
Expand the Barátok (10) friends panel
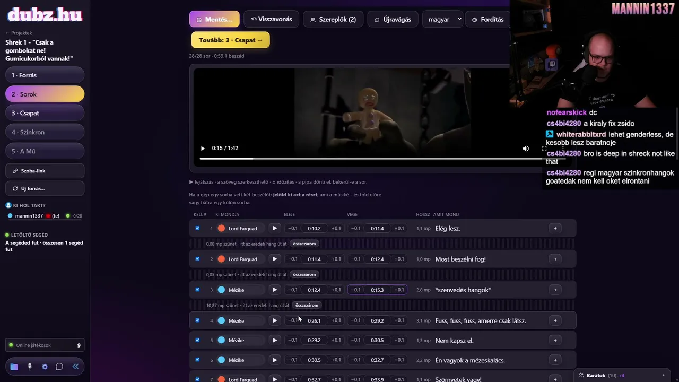click(x=622, y=376)
